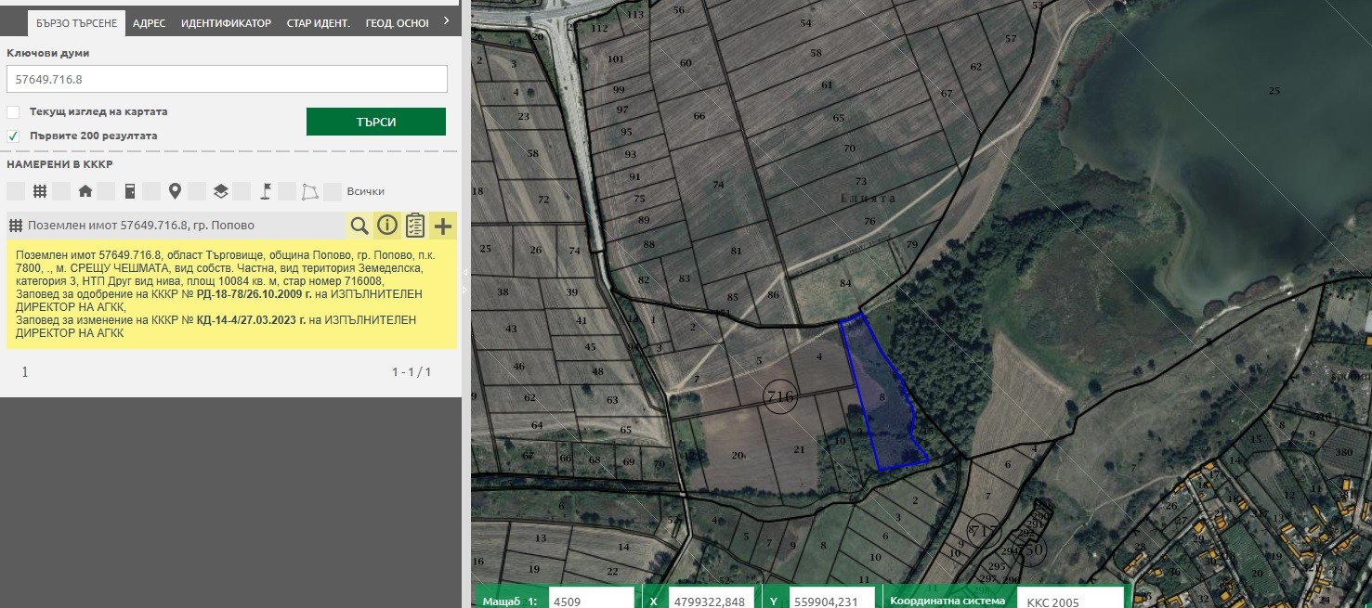The image size is (1372, 608).
Task: Filter results by building (house) icon
Action: click(x=85, y=191)
